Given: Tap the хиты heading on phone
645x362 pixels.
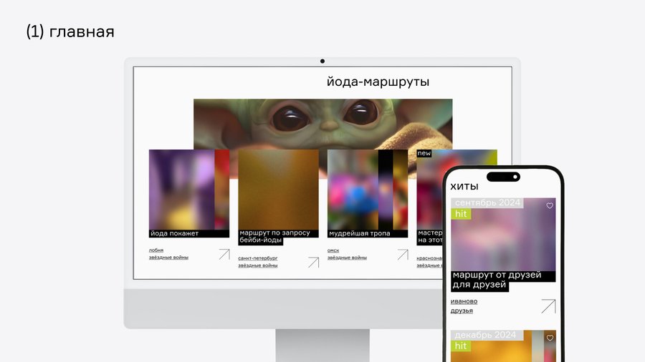Looking at the screenshot, I should click(x=464, y=186).
